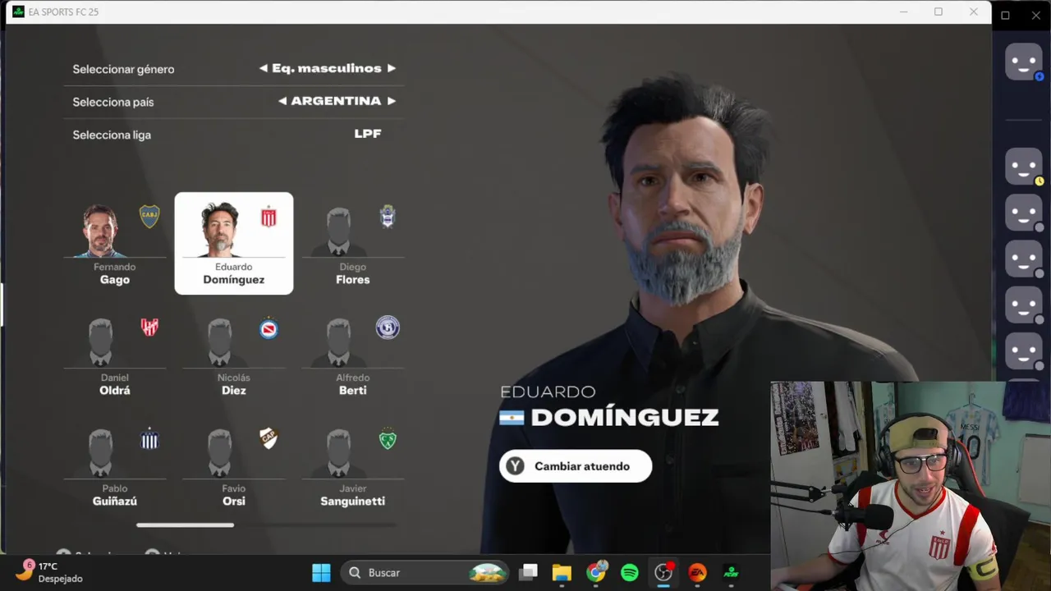The image size is (1051, 591).
Task: Click the right arrow beside Eq. masculinos
Action: tap(392, 68)
